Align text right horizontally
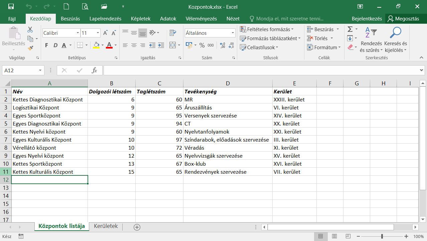Screen dimensions: 427x241 point(143,45)
